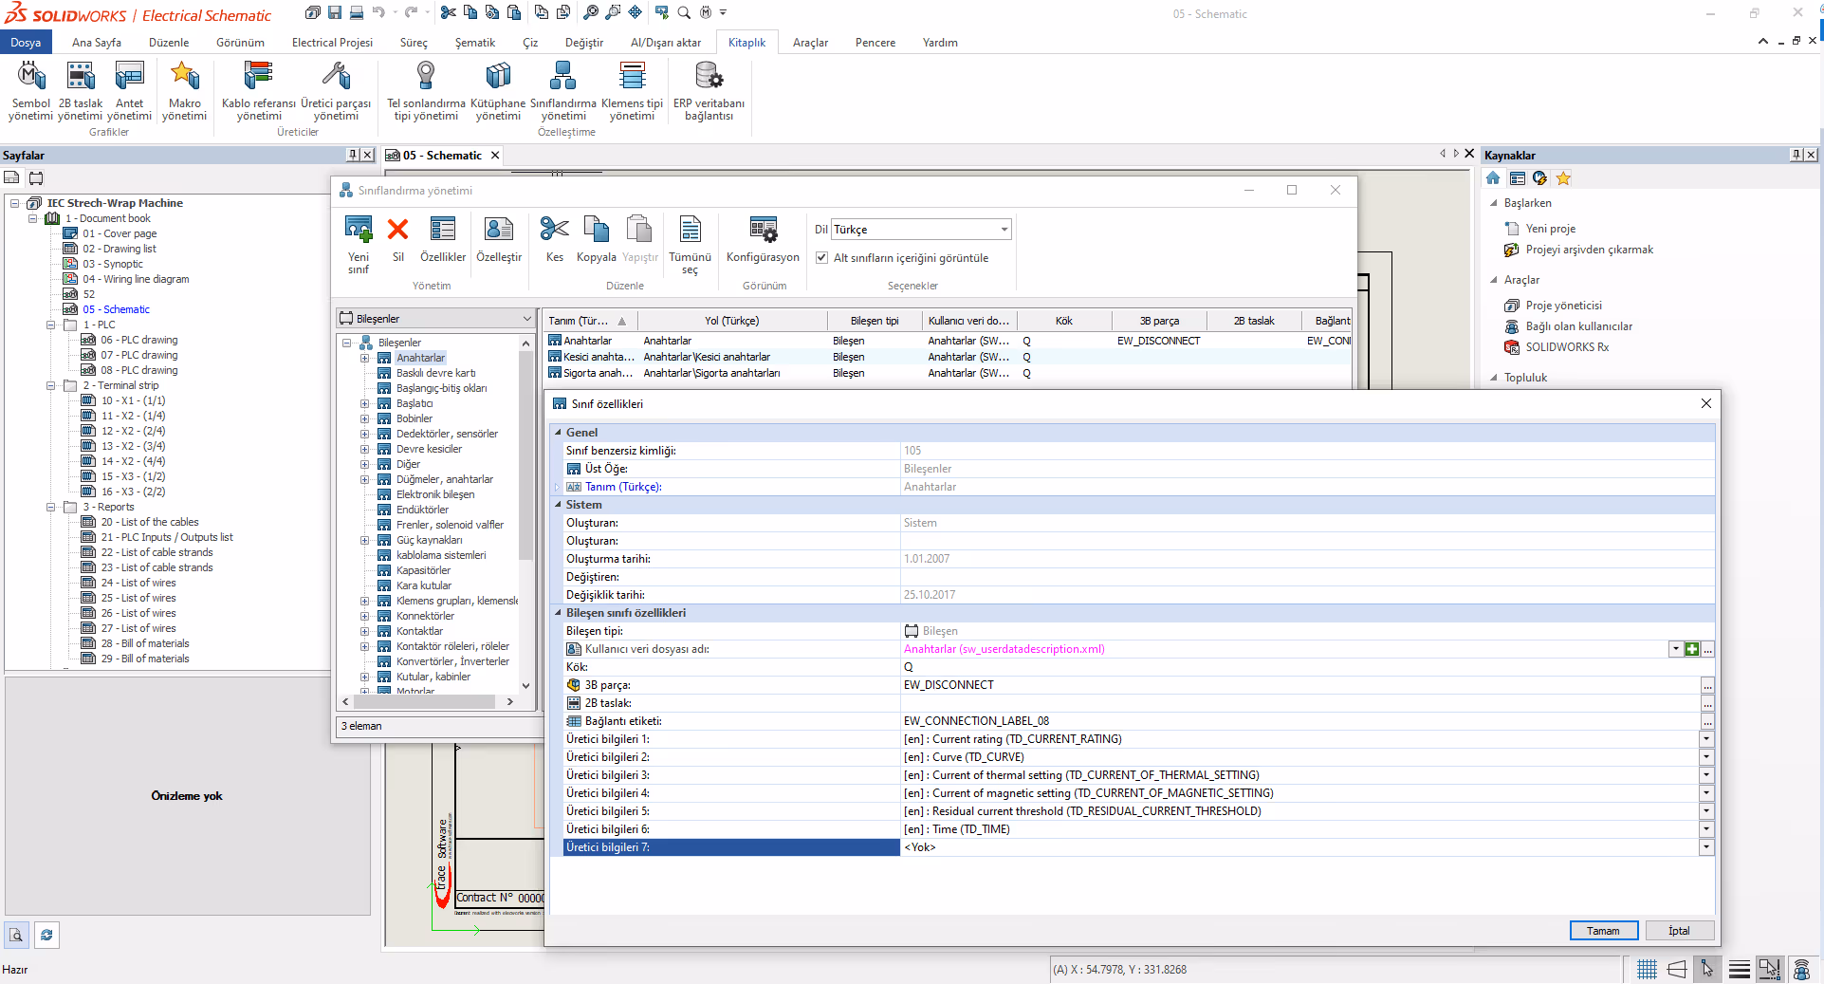The width and height of the screenshot is (1824, 984).
Task: Select Devre kesiciler in class tree
Action: [x=429, y=449]
